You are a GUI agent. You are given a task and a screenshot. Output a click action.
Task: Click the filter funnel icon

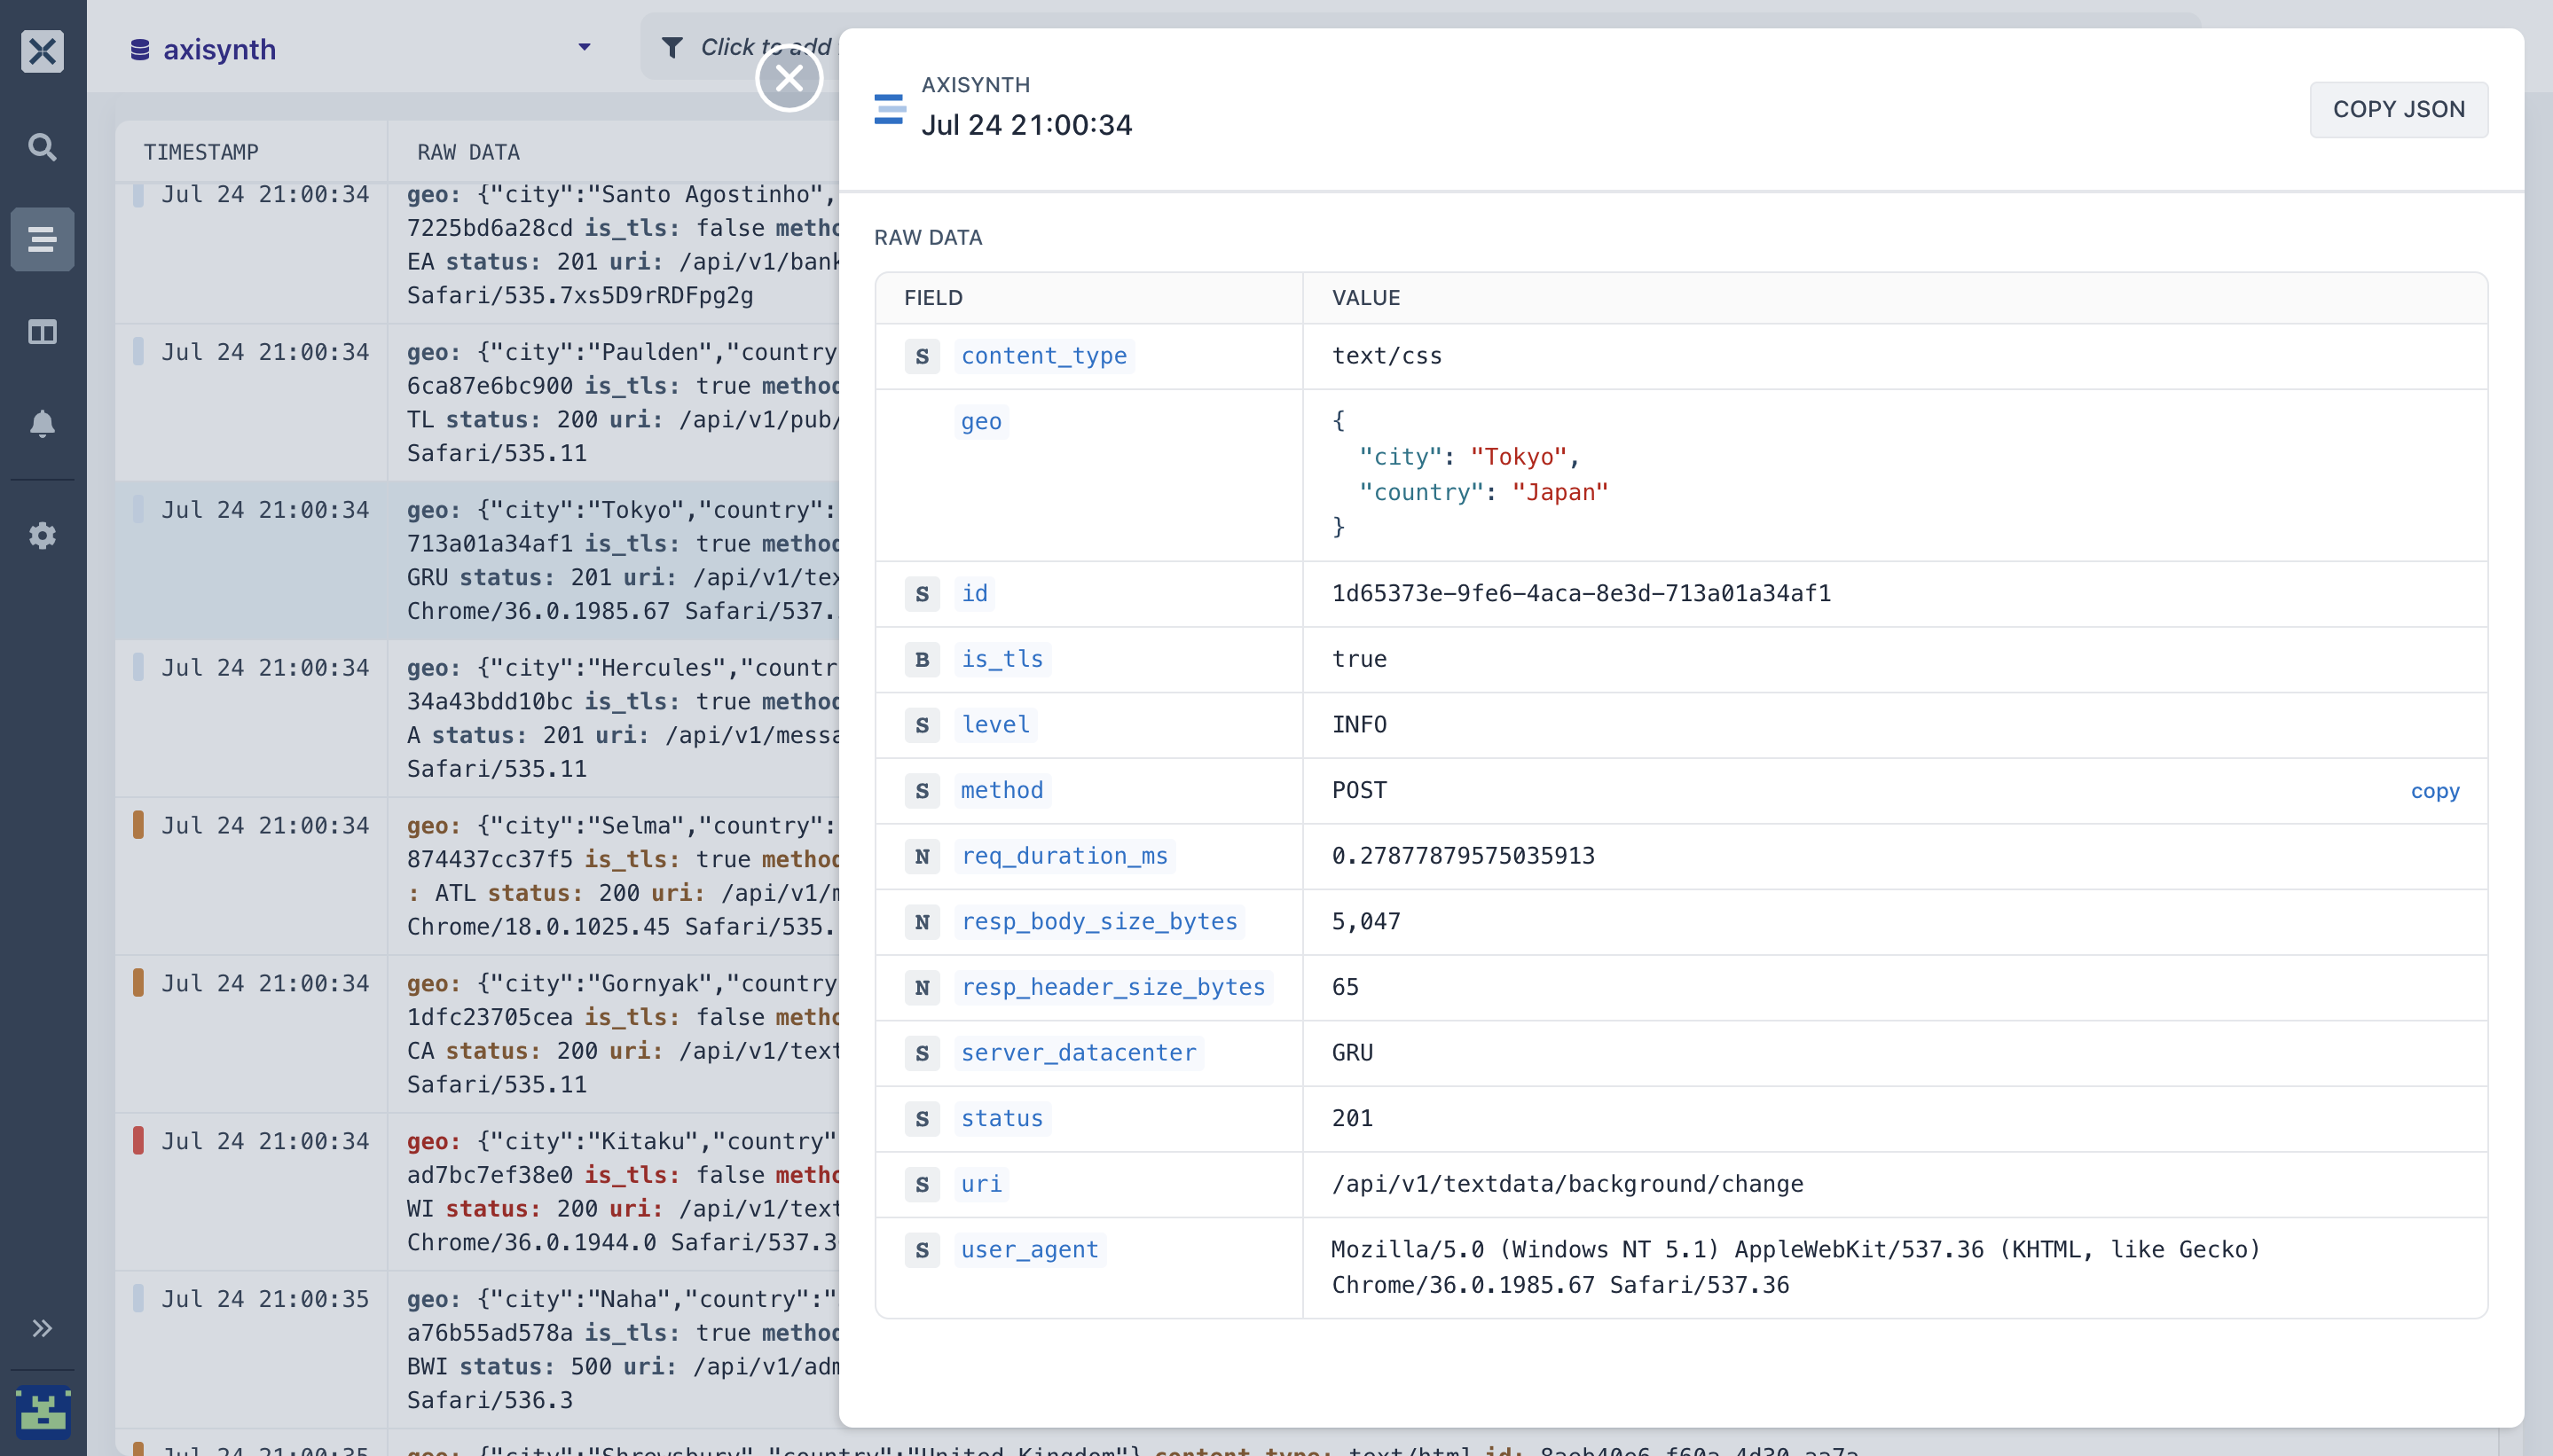[x=672, y=47]
